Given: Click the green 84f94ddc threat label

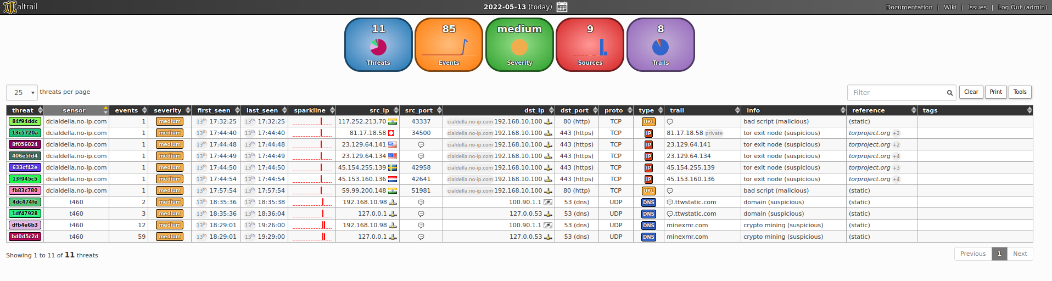Looking at the screenshot, I should click(x=25, y=122).
